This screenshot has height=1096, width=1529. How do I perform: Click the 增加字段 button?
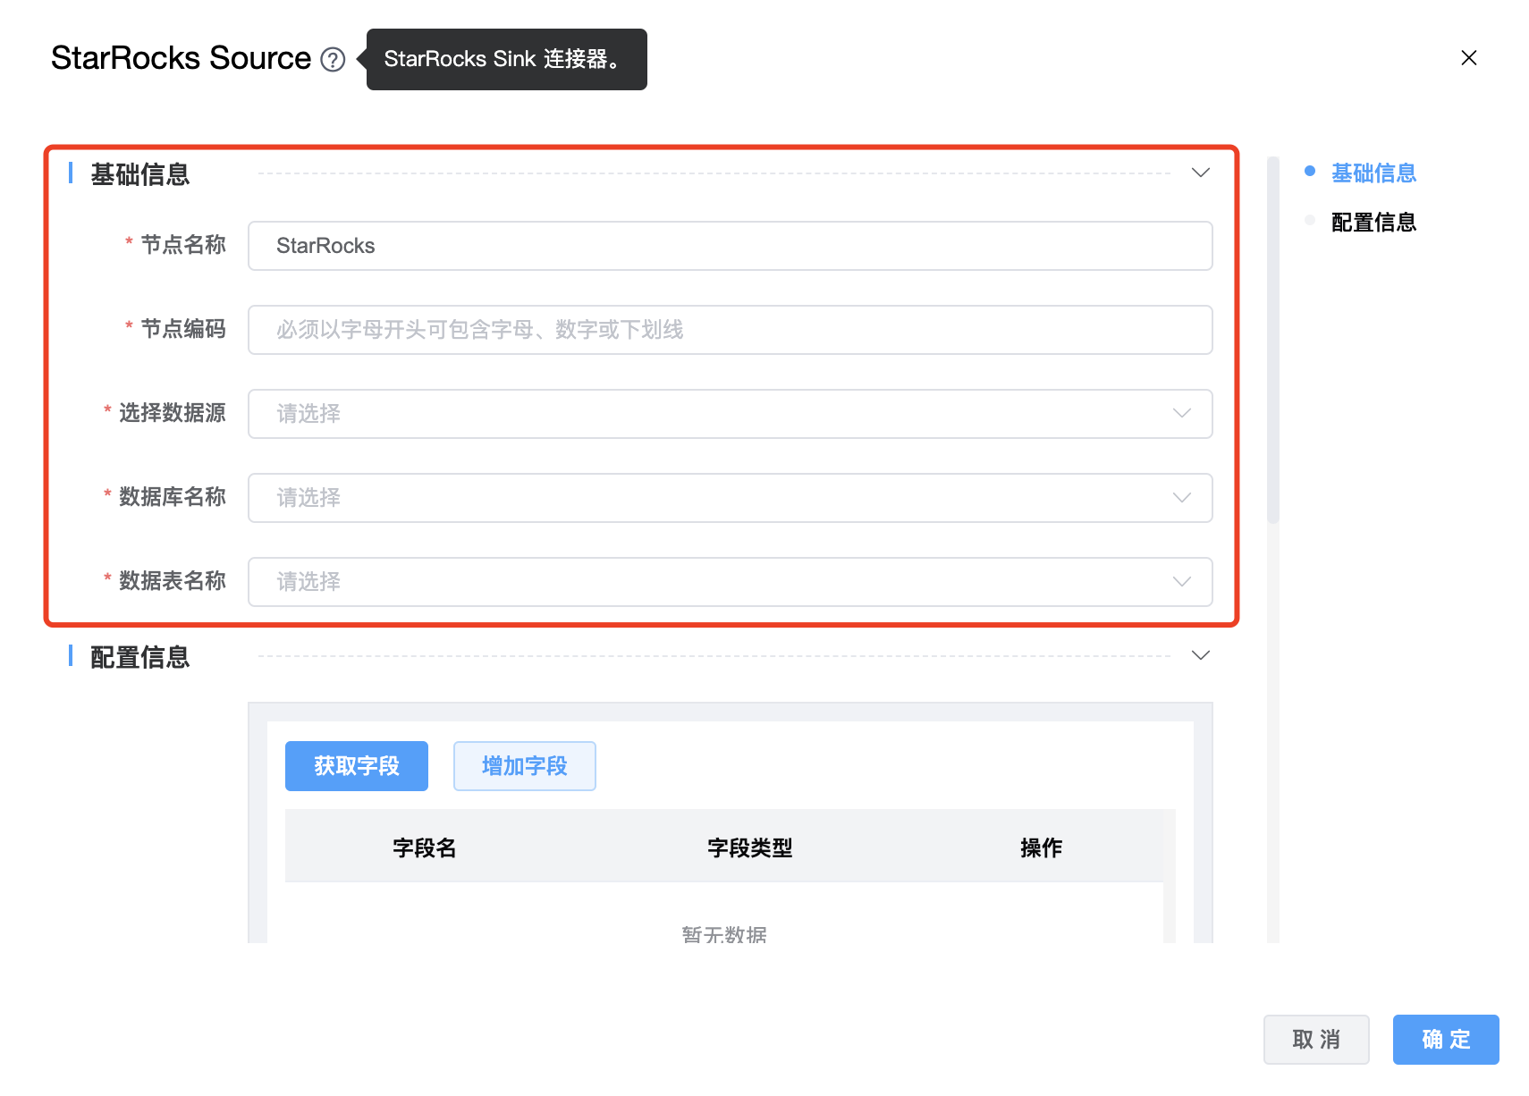(x=524, y=766)
